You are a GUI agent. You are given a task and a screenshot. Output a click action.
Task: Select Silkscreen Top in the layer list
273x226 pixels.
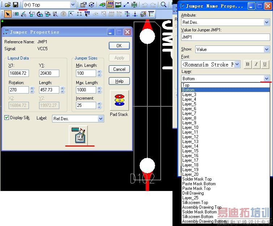(226, 203)
